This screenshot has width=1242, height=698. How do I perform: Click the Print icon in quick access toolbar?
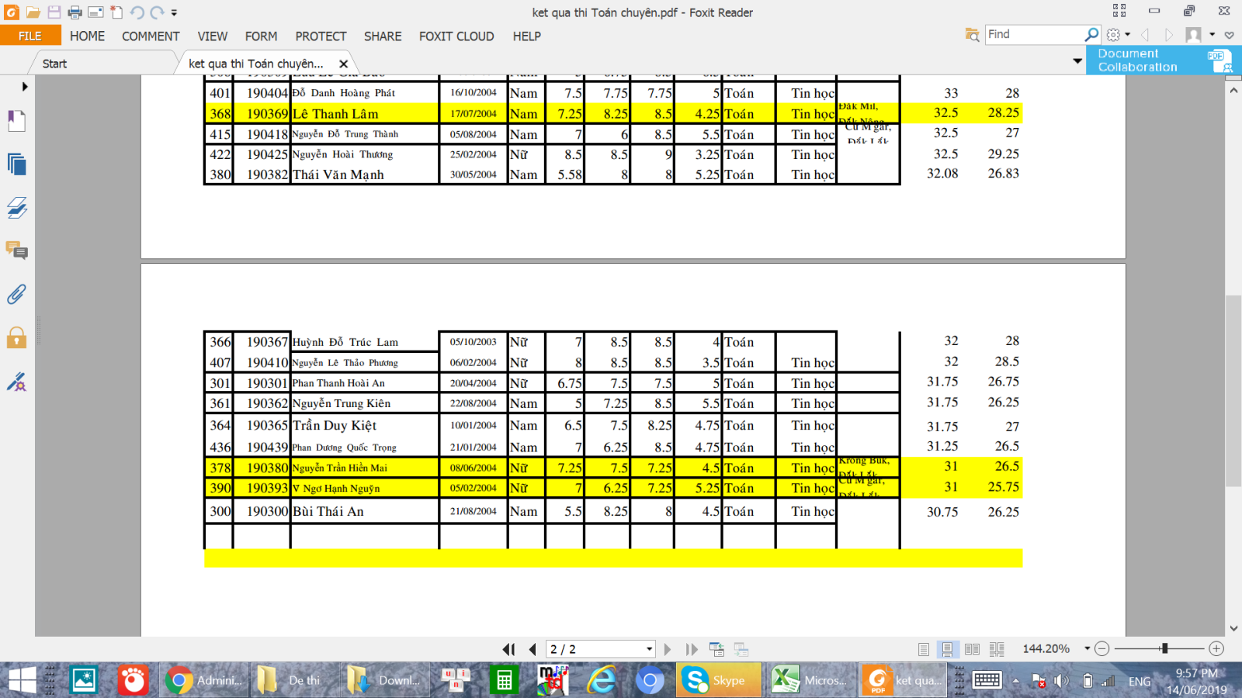[x=75, y=12]
